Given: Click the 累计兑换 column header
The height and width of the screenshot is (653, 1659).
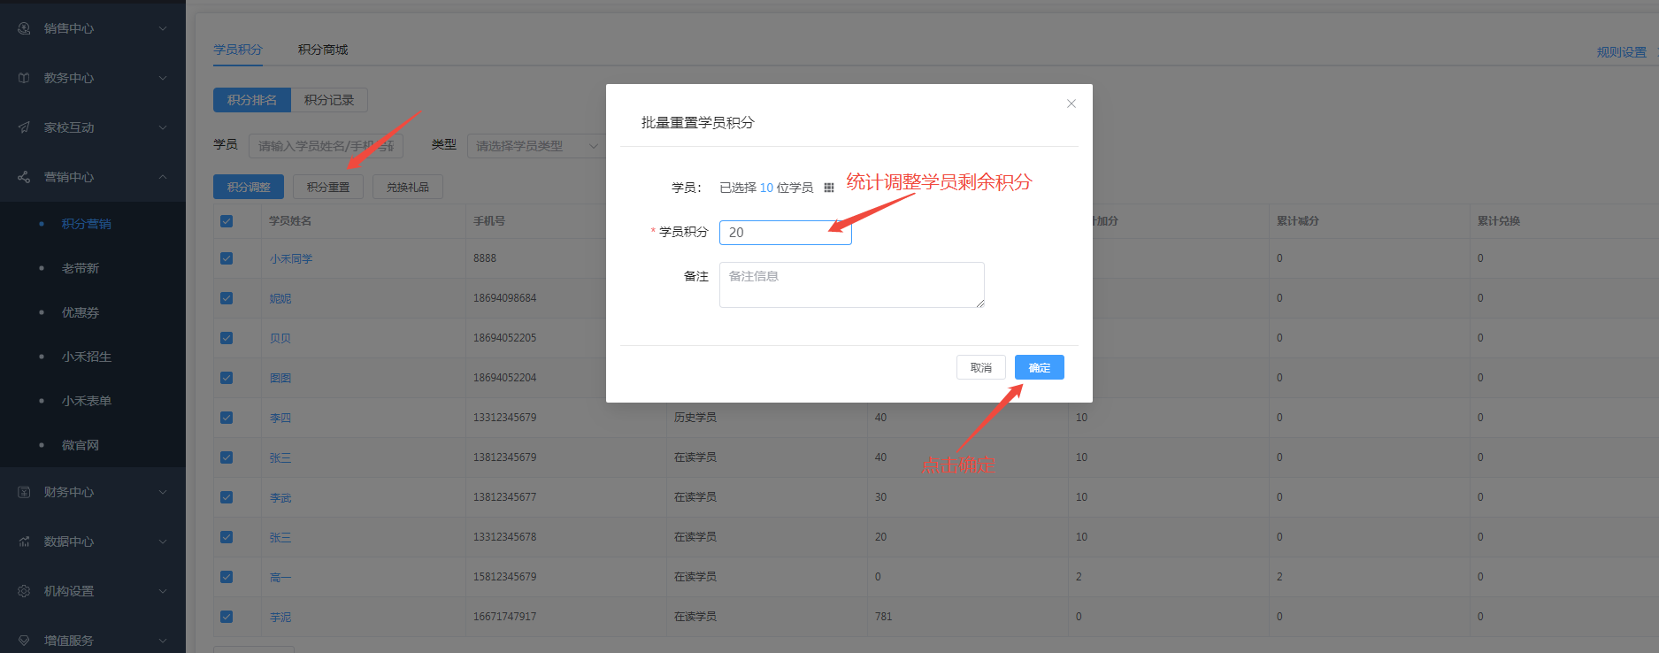Looking at the screenshot, I should click(x=1499, y=221).
